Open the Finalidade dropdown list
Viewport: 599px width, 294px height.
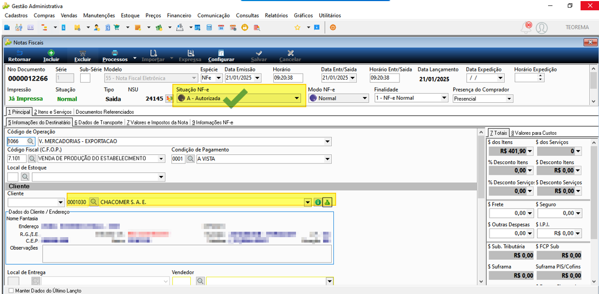click(x=444, y=98)
